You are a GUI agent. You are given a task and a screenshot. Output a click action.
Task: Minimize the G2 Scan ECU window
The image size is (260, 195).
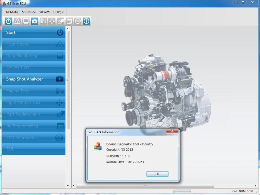pos(236,3)
